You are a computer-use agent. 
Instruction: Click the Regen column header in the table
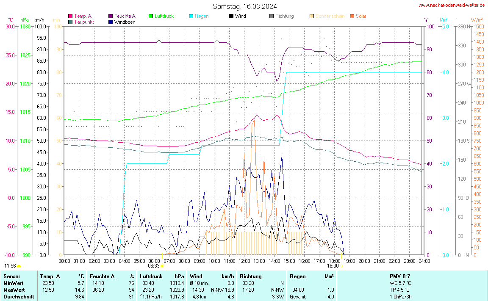click(298, 276)
